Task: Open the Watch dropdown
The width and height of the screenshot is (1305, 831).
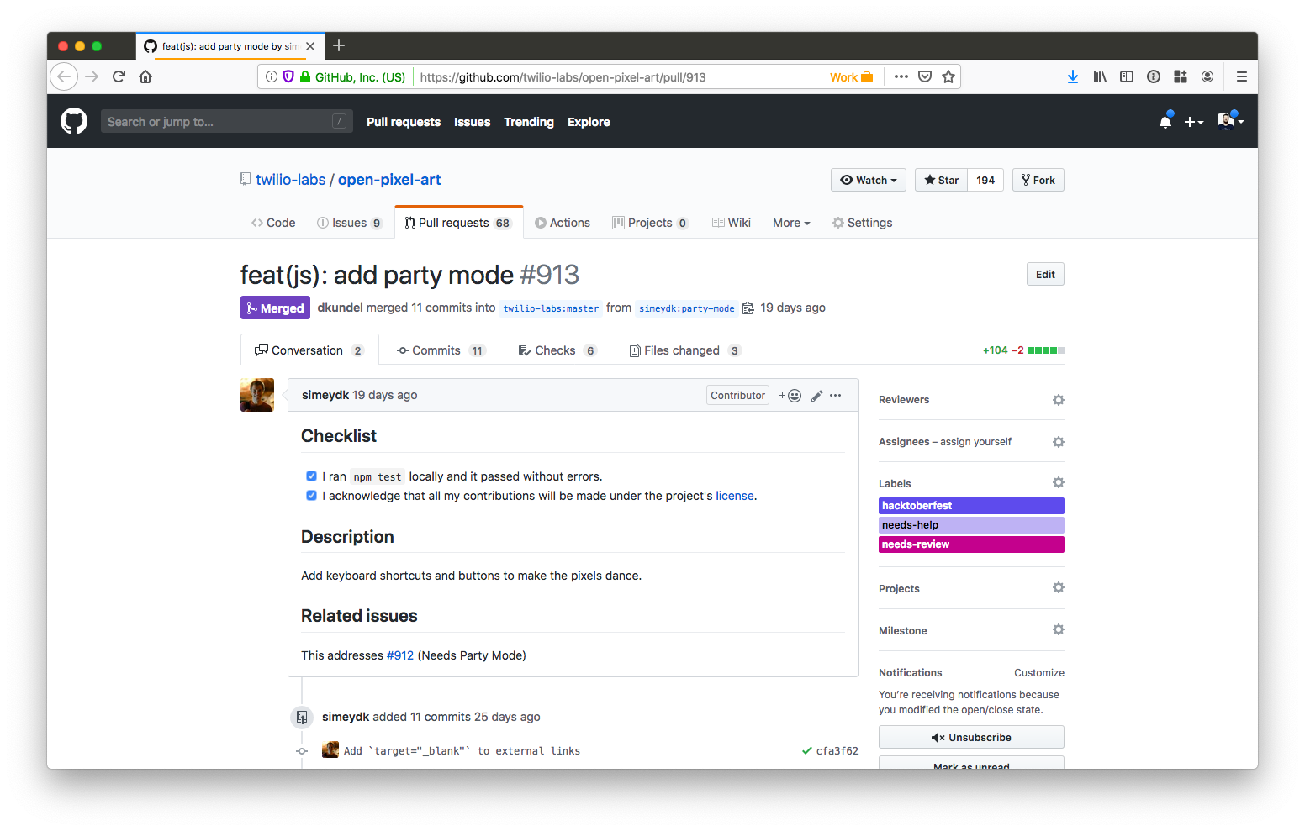Action: tap(869, 180)
